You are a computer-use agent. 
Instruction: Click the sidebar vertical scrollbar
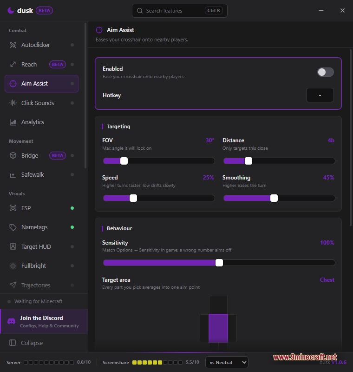[x=85, y=96]
